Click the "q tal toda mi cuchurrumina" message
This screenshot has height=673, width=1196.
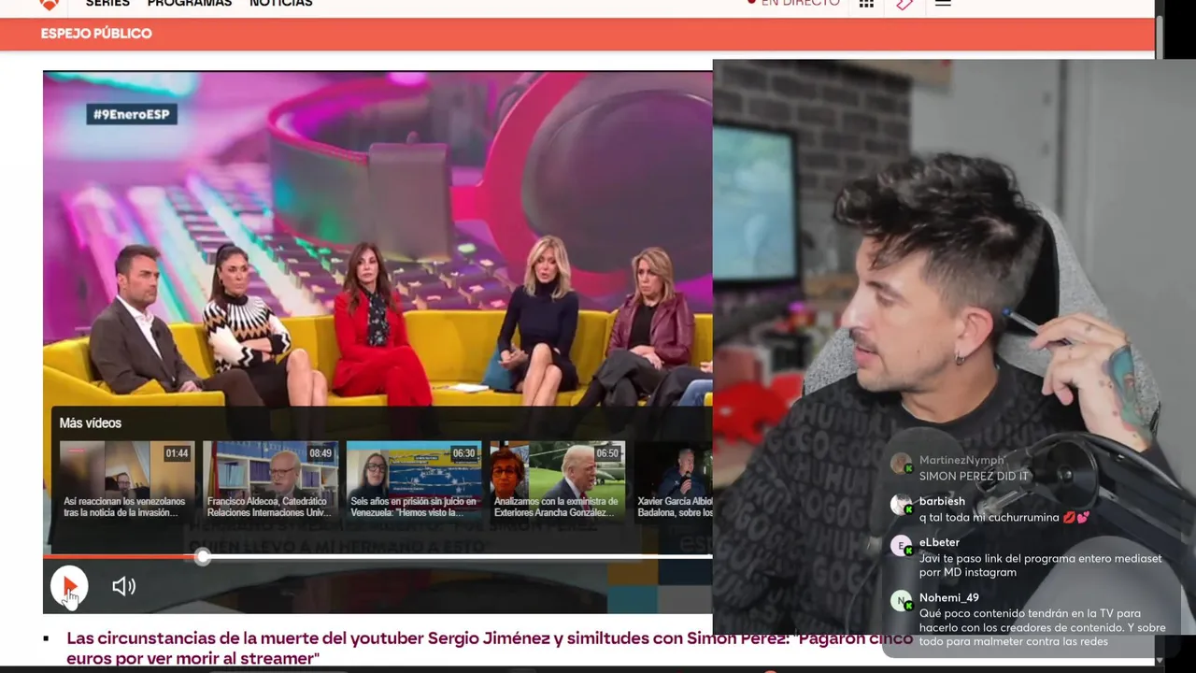(x=1004, y=517)
